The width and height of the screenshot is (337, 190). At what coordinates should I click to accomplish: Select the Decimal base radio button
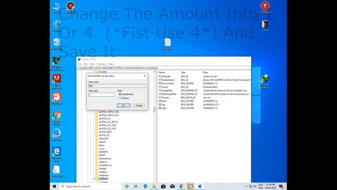pyautogui.click(x=120, y=98)
